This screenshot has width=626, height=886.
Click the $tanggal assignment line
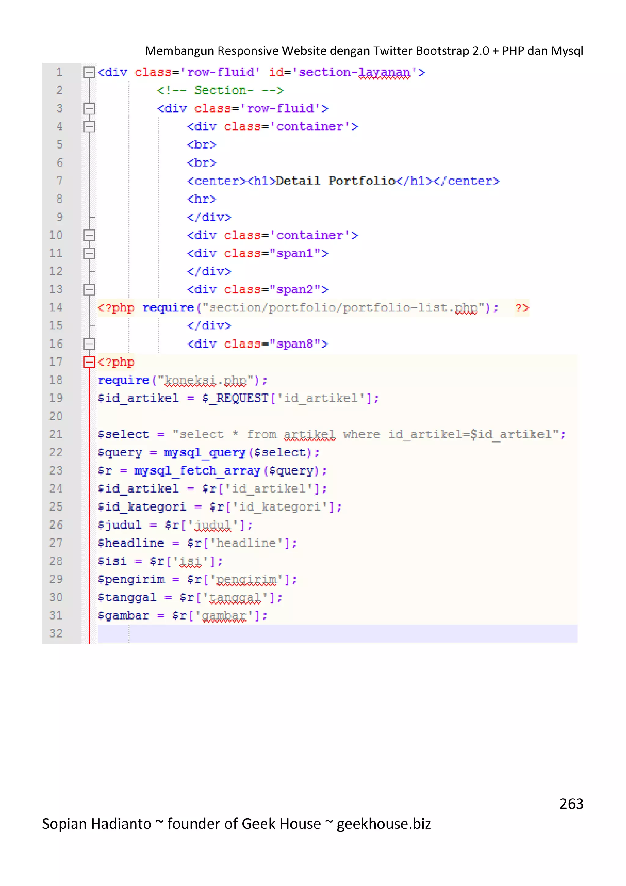point(190,597)
